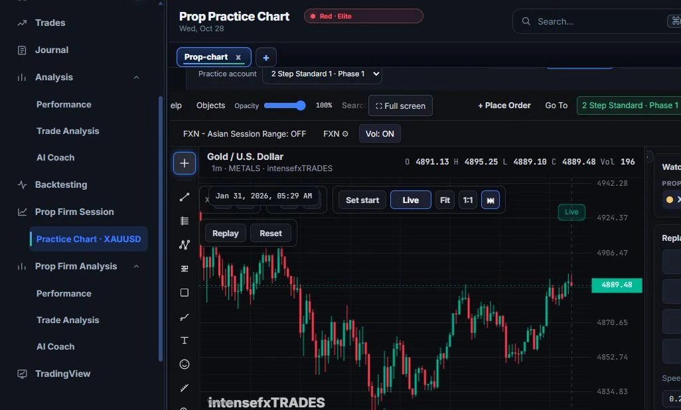This screenshot has height=410, width=681.
Task: Click the green Live chart label
Action: pyautogui.click(x=571, y=212)
